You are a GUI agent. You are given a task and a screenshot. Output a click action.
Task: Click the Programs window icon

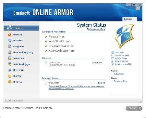[x=9, y=46]
